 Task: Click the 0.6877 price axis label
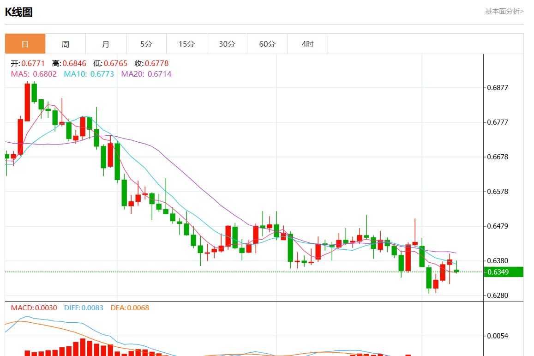point(498,88)
